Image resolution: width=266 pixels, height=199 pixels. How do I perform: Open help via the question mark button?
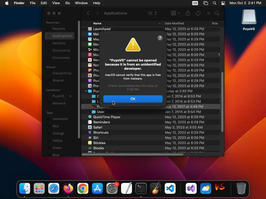tap(160, 38)
